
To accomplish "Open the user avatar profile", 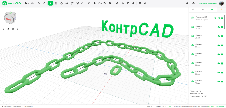I will coord(221,3).
